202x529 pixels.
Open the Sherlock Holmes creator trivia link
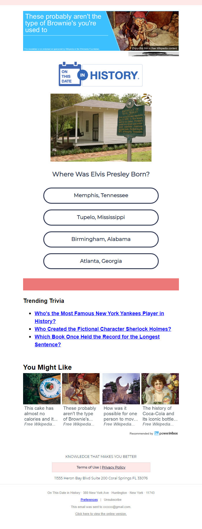pos(103,329)
